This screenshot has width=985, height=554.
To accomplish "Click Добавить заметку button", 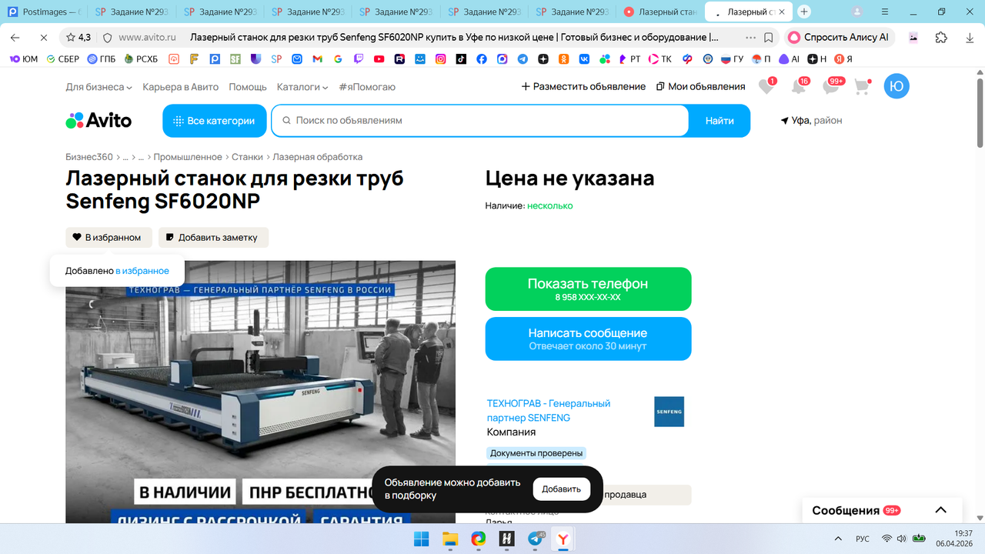I will coord(213,237).
